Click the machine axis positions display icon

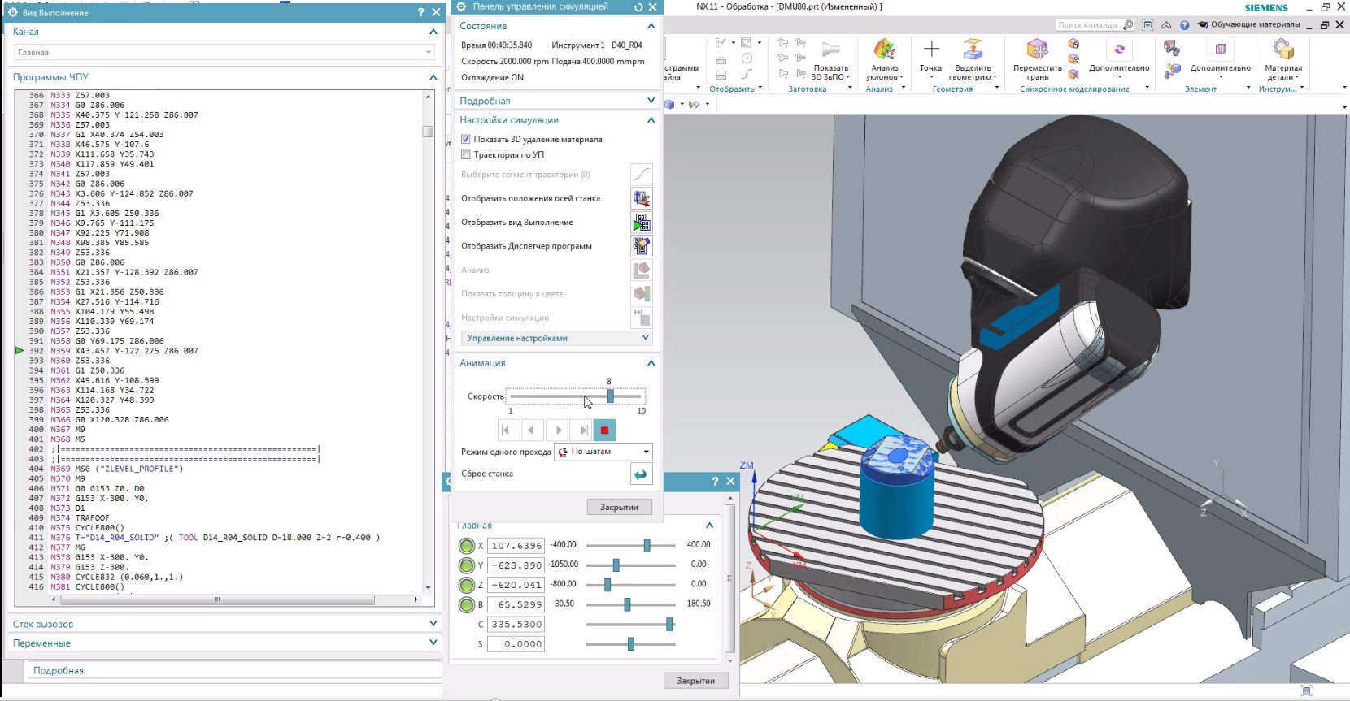coord(641,198)
